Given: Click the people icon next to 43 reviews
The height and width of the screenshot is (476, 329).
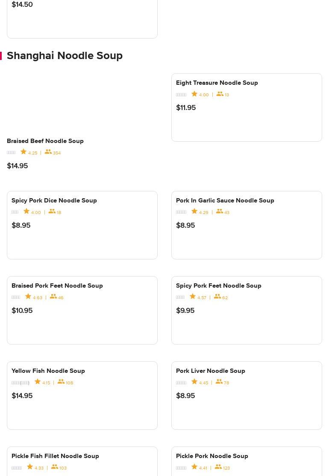Looking at the screenshot, I should click(x=220, y=211).
